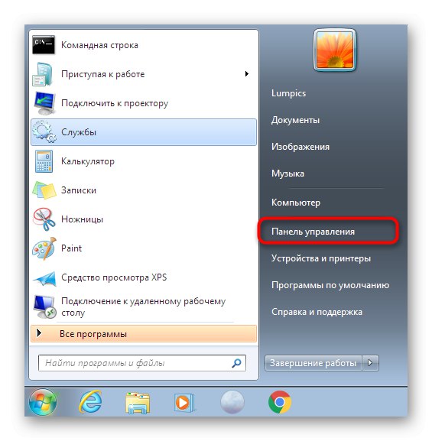Open Google Chrome from the taskbar

pos(280,402)
